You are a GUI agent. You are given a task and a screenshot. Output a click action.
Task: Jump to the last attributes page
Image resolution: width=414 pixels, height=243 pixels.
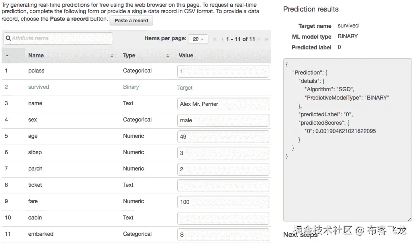266,39
